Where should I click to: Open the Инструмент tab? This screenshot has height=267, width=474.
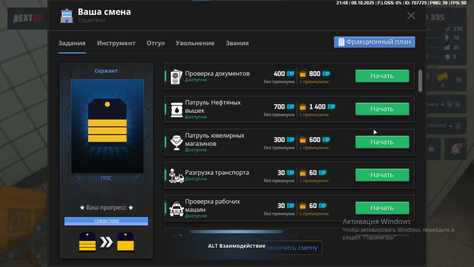(x=116, y=43)
